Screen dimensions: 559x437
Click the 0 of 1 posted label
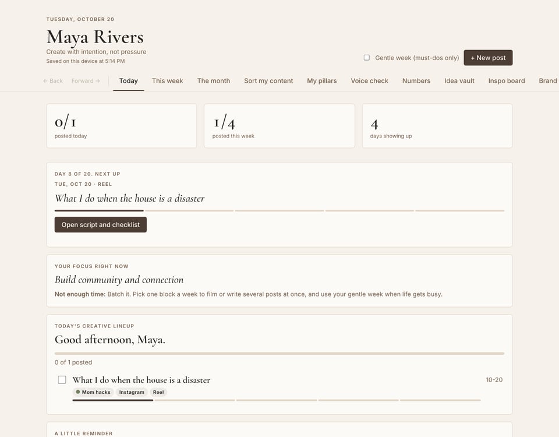coord(73,362)
